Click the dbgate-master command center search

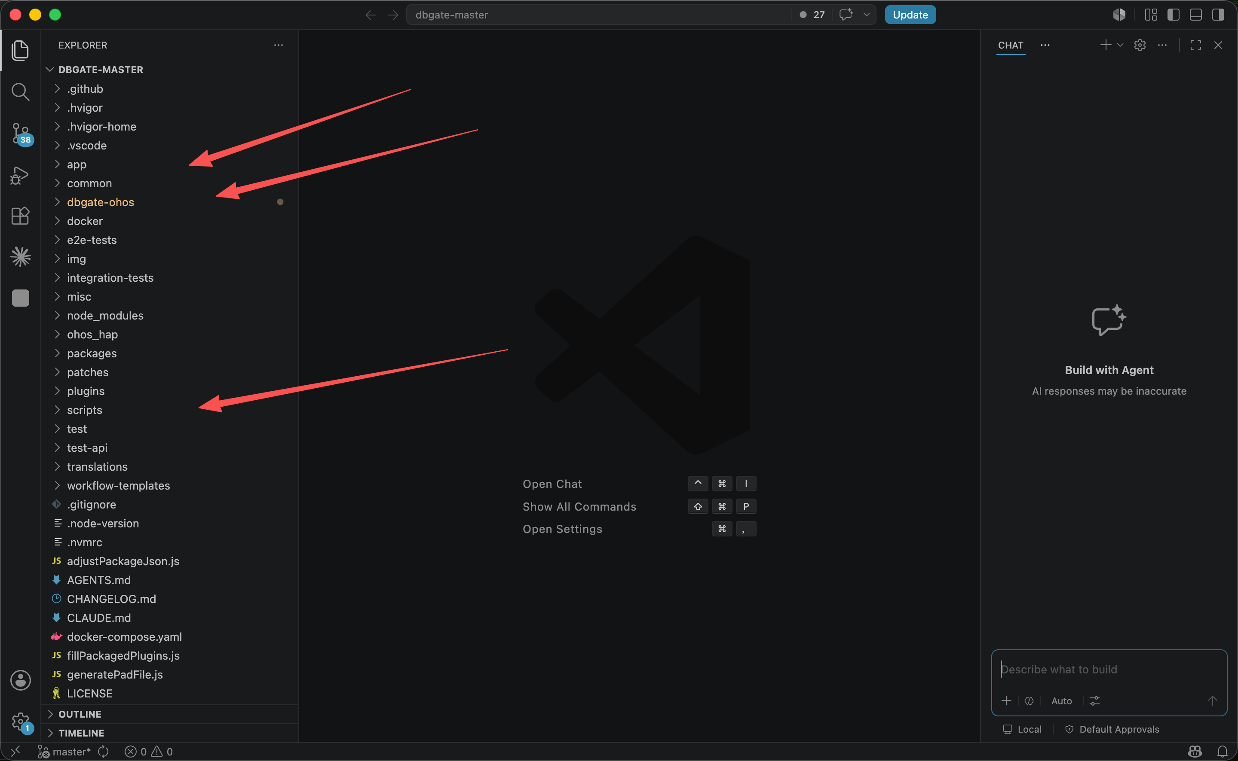599,15
